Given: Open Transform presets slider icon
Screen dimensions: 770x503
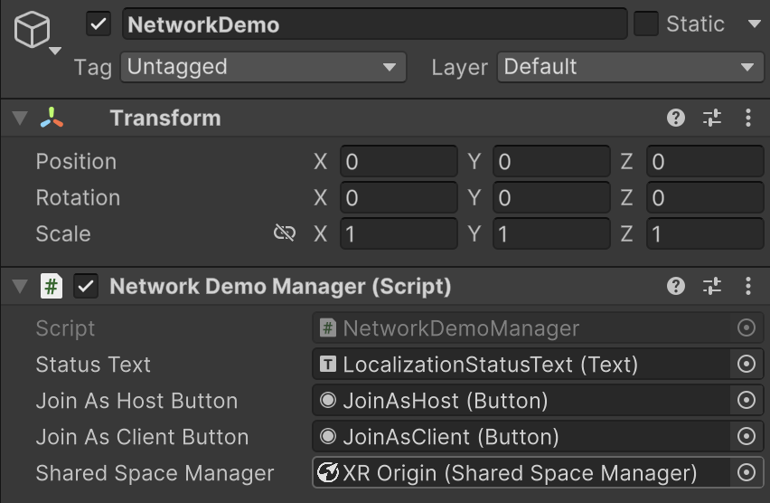Looking at the screenshot, I should tap(711, 118).
